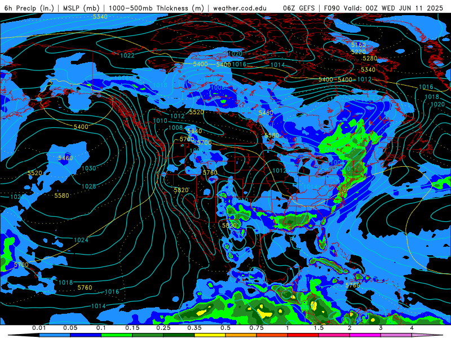The image size is (451, 338).
Task: Click the '0.75' legend value
Action: [x=257, y=328]
